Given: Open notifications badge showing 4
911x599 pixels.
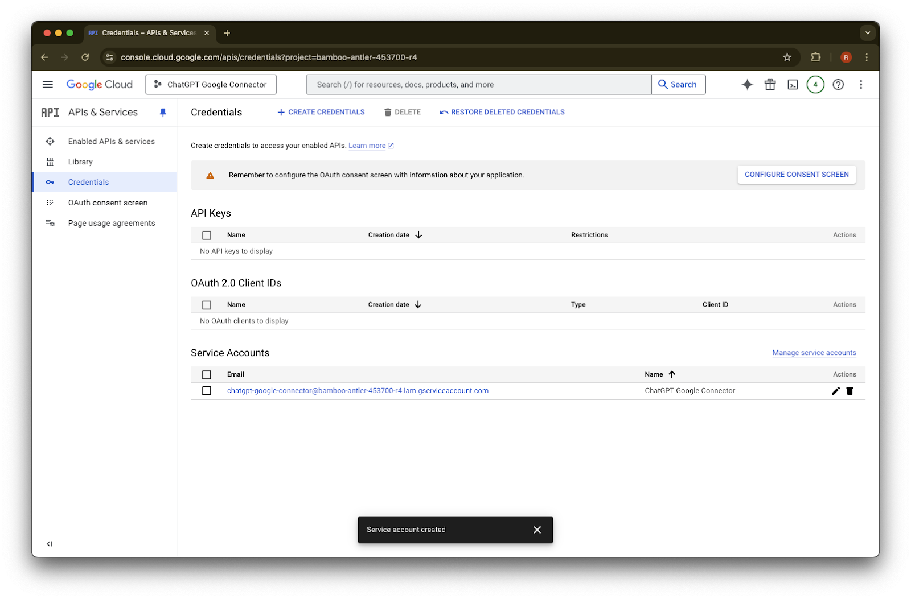Looking at the screenshot, I should [815, 85].
